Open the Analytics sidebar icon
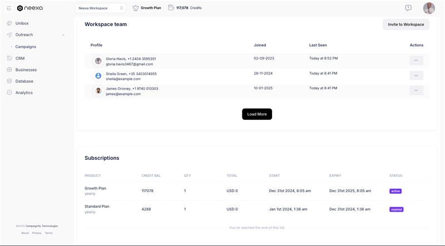This screenshot has width=445, height=246. pyautogui.click(x=9, y=93)
